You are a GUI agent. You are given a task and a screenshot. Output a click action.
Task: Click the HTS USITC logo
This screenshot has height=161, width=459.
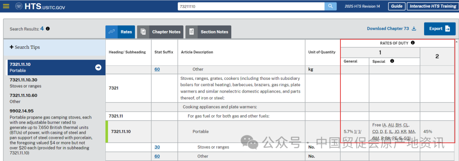click(40, 6)
